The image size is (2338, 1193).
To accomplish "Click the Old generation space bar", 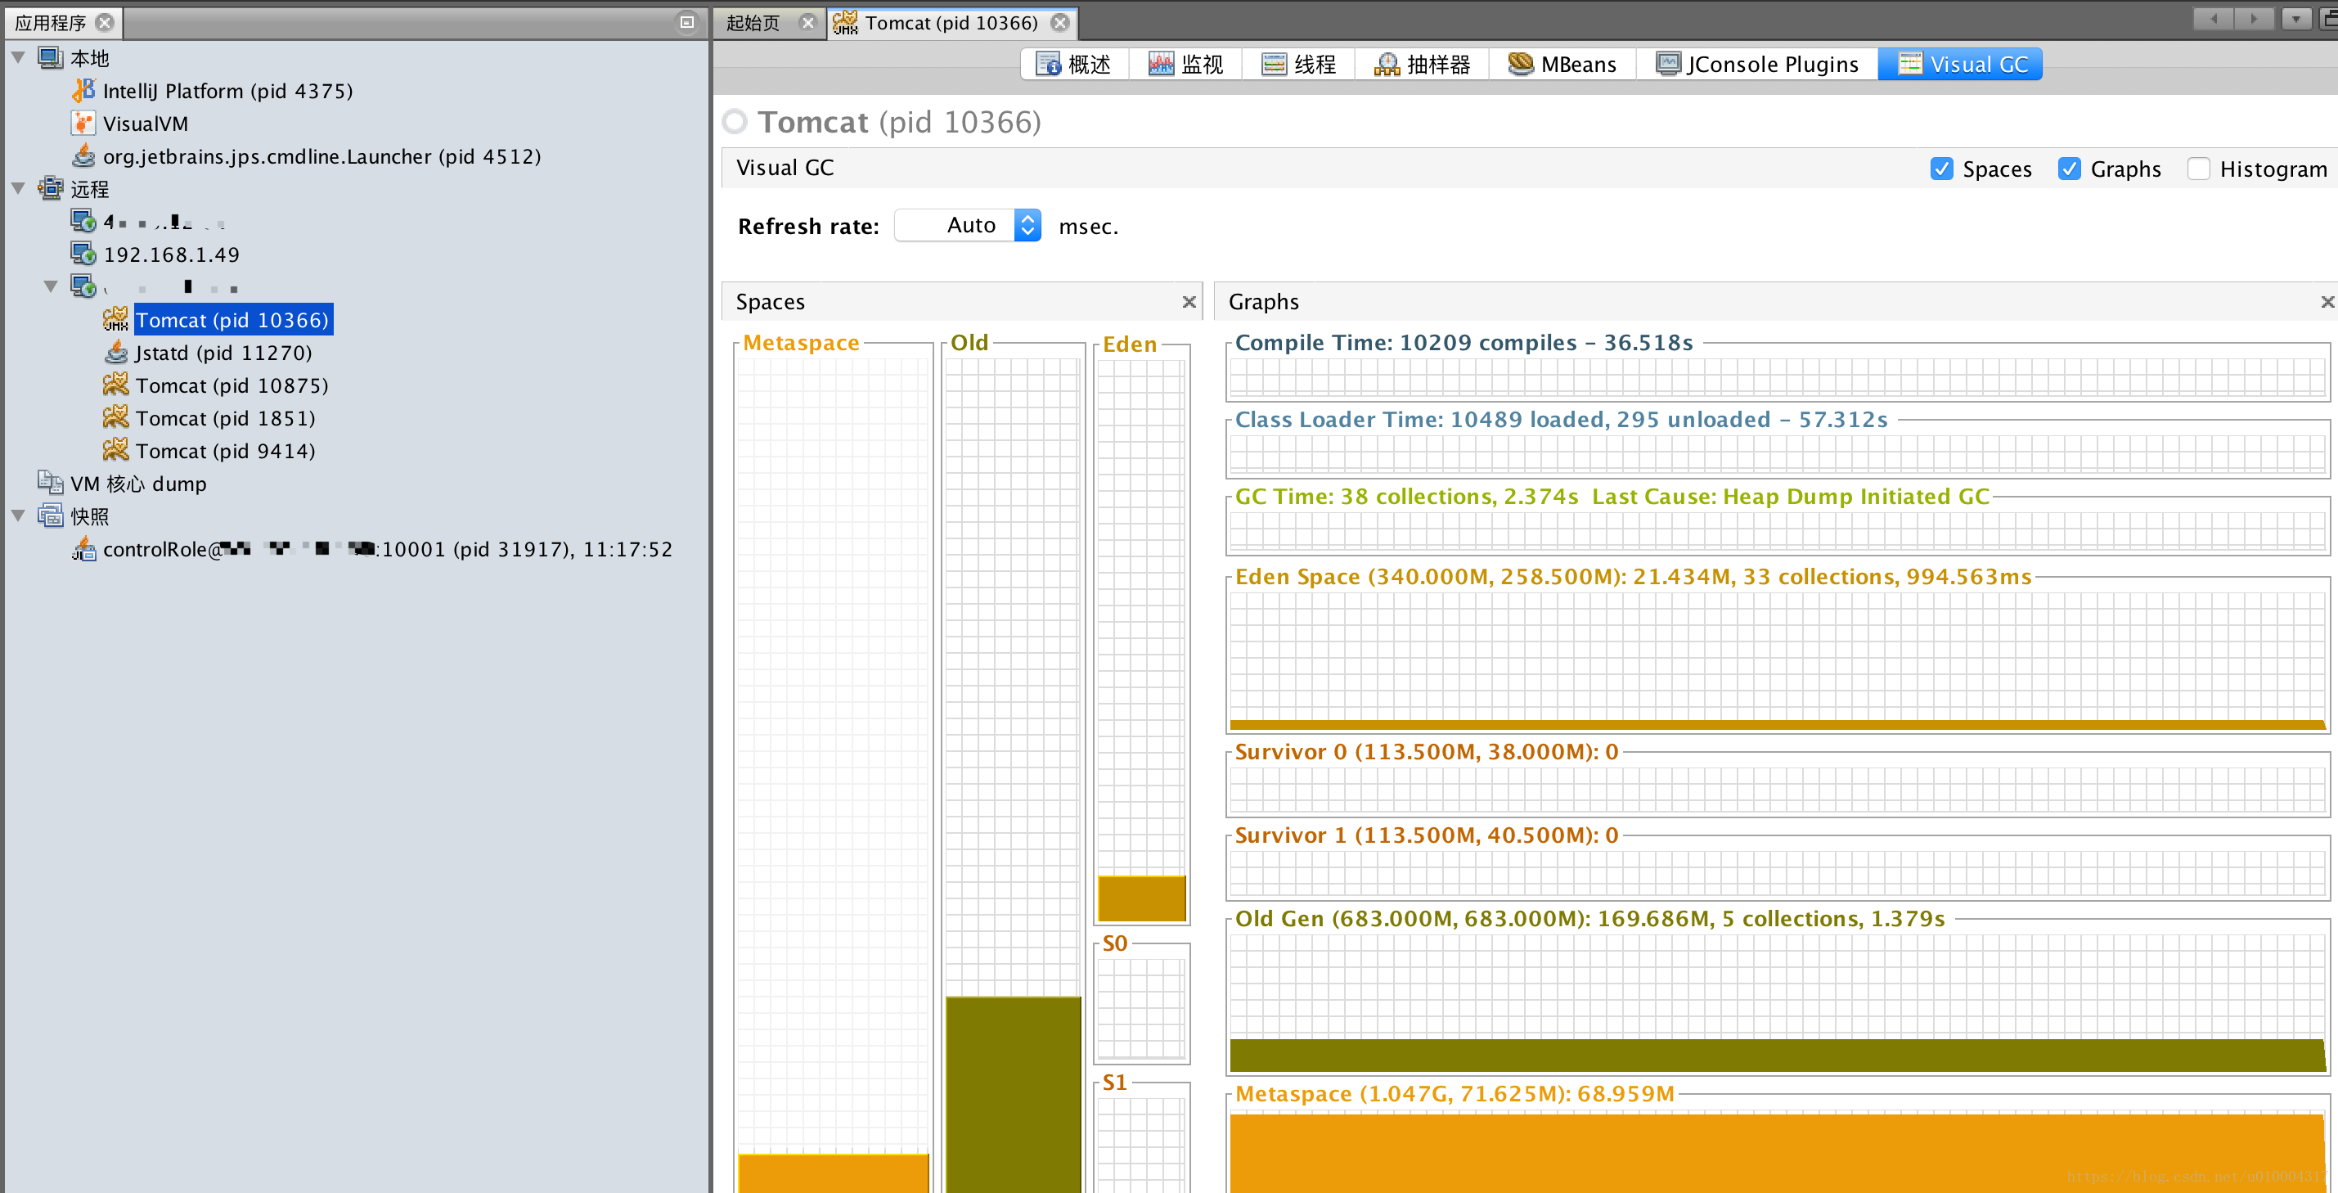I will (x=1013, y=1094).
